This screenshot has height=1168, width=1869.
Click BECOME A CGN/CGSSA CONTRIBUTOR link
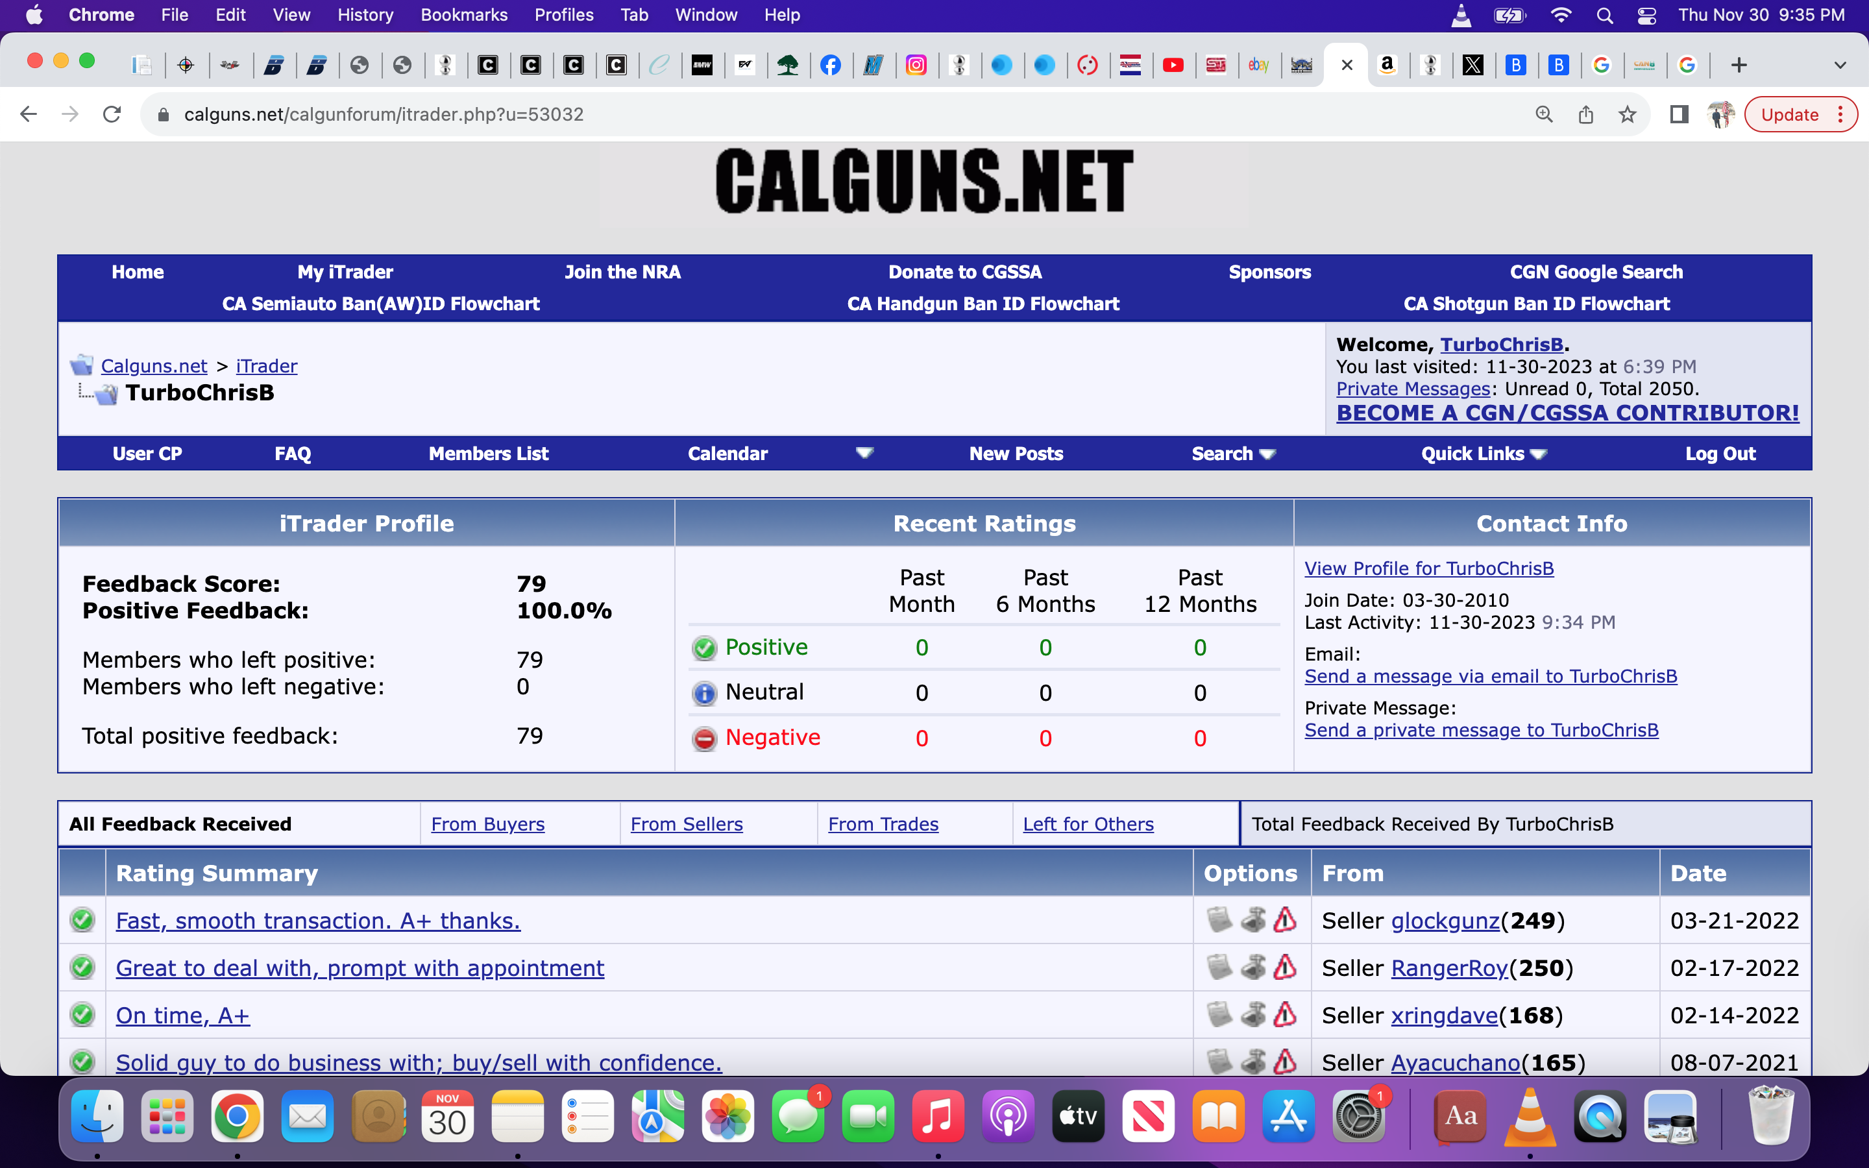(x=1568, y=413)
